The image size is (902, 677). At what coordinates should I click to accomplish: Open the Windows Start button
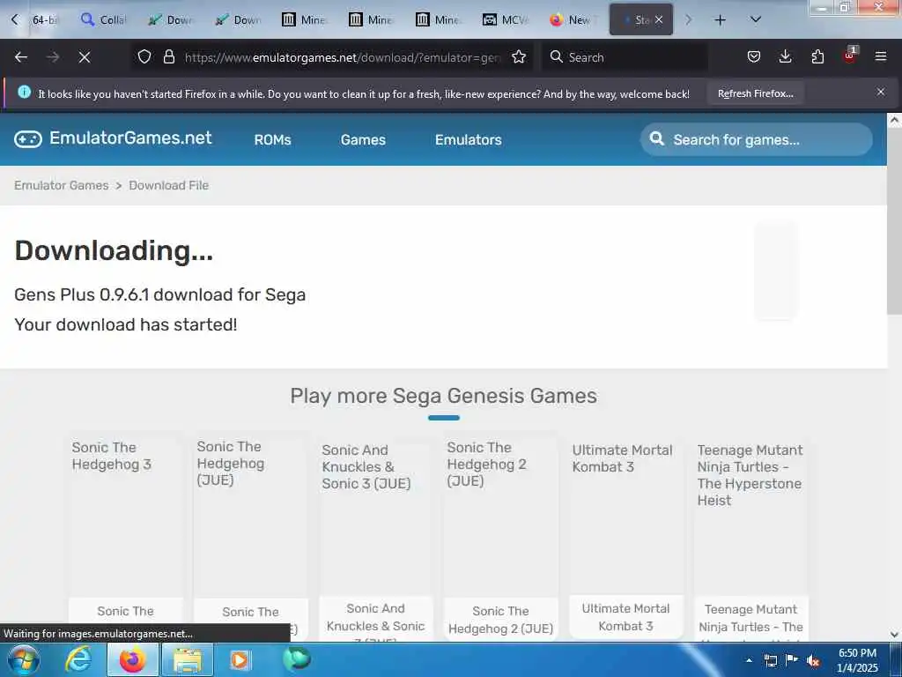click(x=23, y=659)
